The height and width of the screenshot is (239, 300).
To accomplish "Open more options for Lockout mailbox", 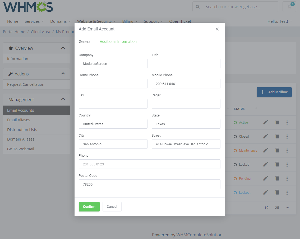I will (287, 192).
